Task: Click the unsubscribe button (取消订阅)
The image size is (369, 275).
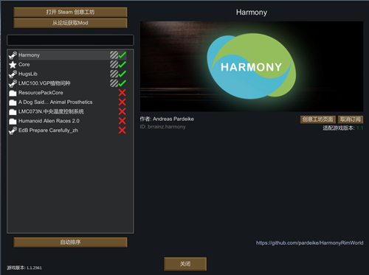Action: 351,119
